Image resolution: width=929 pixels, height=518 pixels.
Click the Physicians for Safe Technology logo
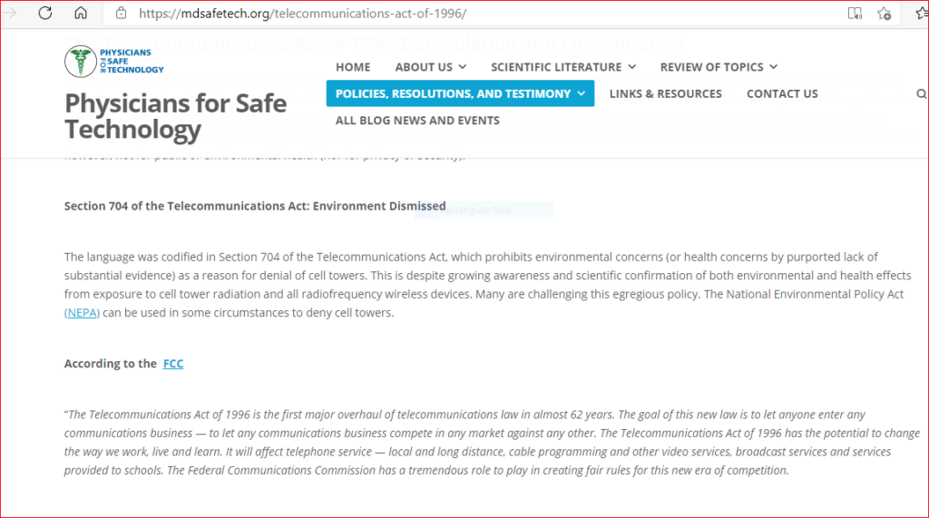point(114,61)
